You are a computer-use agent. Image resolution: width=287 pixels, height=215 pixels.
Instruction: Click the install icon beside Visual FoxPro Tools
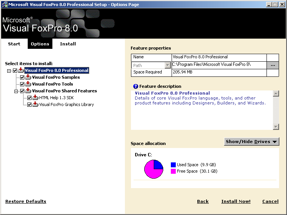click(x=28, y=84)
